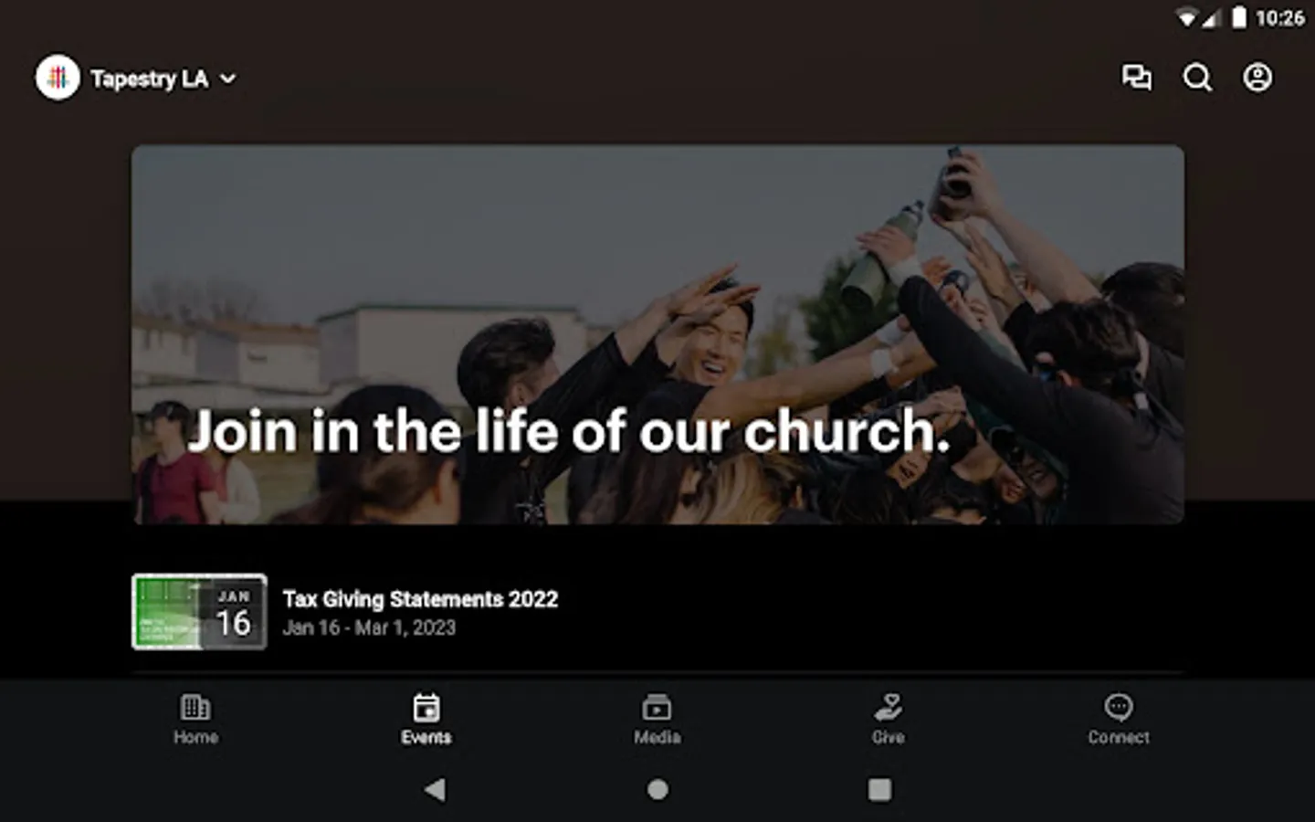
Task: Tap the Android home circle button
Action: pos(657,789)
